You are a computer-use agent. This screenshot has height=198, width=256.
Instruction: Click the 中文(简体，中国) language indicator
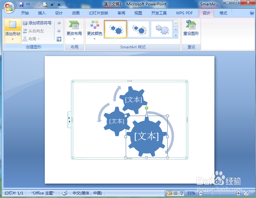[87, 193]
